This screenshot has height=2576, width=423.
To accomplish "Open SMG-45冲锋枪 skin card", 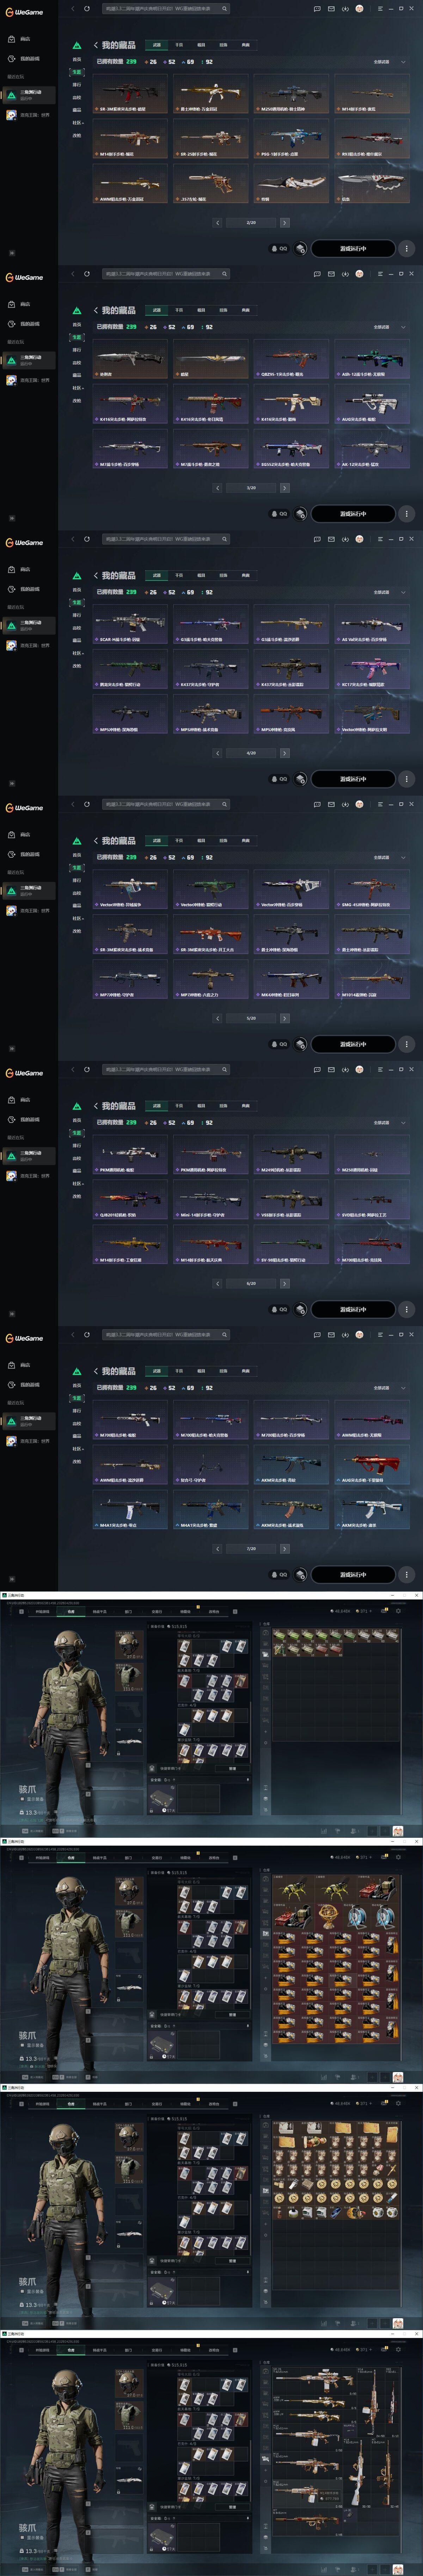I will (372, 889).
